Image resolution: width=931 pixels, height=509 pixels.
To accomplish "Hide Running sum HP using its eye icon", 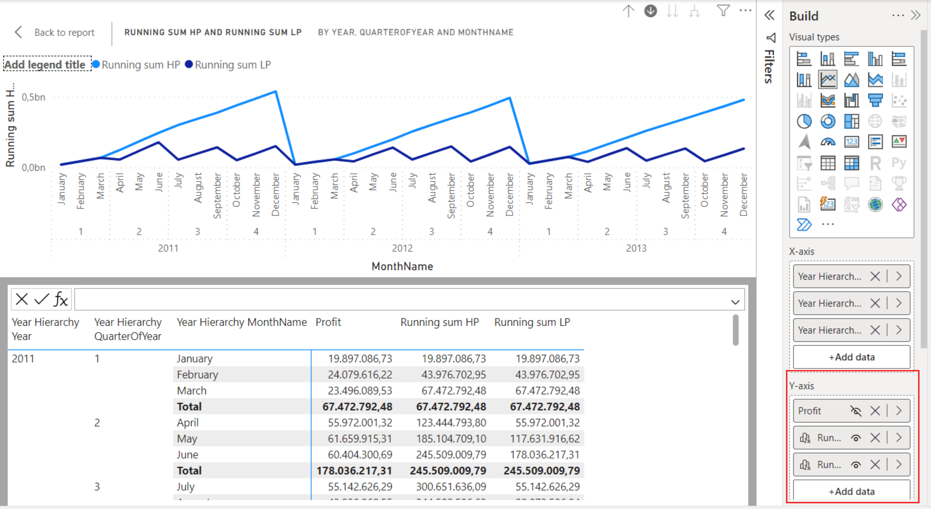I will [x=856, y=437].
